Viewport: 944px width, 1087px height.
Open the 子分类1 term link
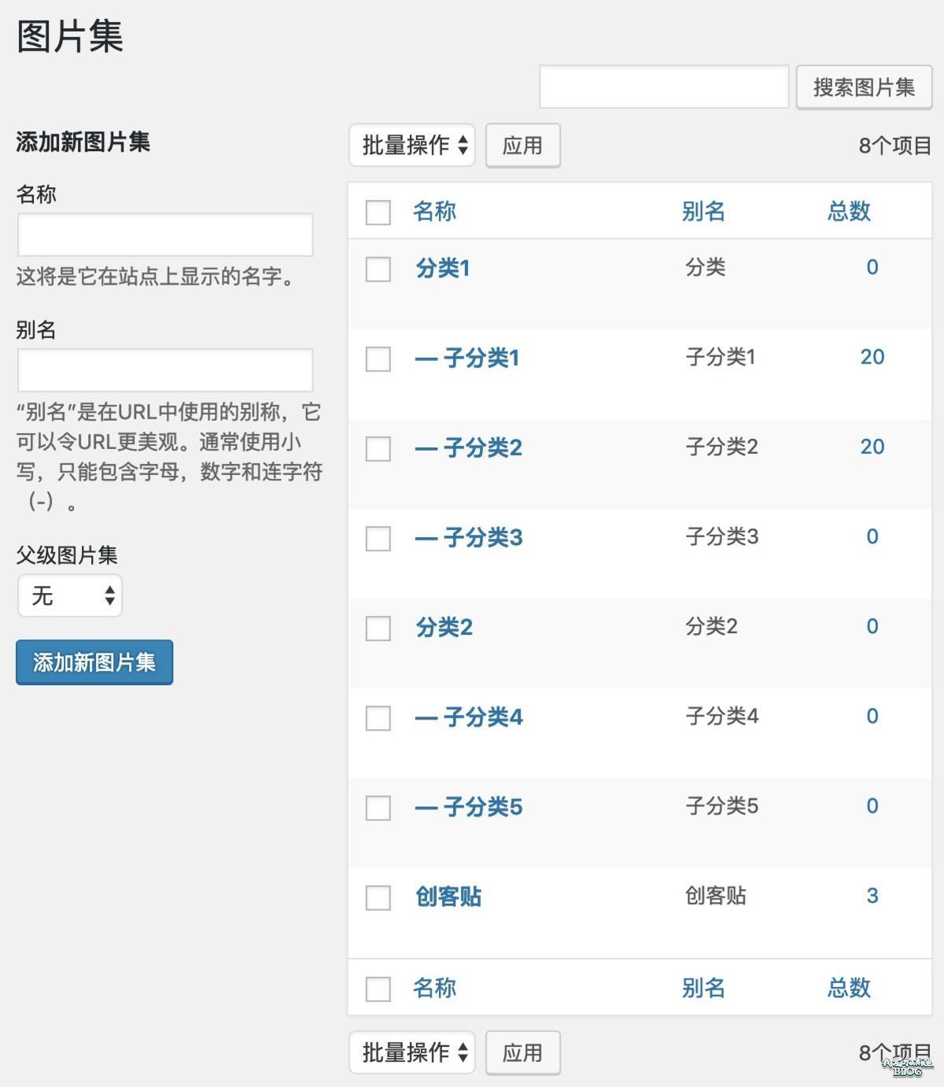(481, 359)
